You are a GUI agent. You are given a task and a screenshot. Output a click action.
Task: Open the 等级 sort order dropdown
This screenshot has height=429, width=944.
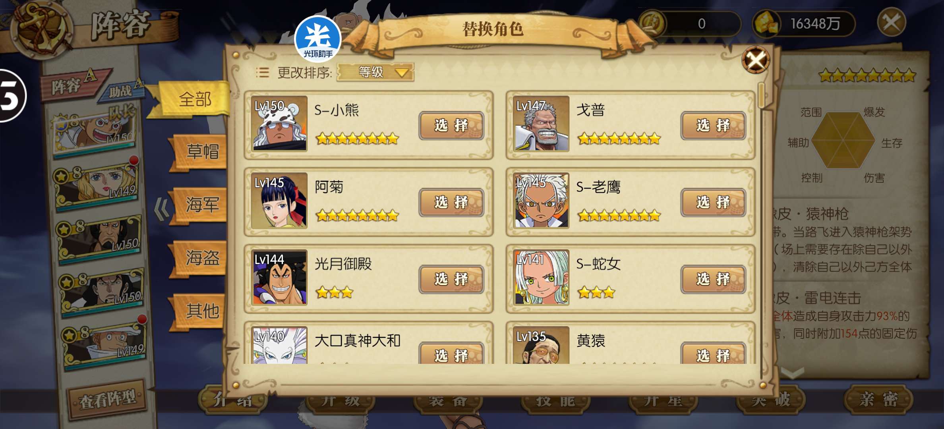pos(375,72)
